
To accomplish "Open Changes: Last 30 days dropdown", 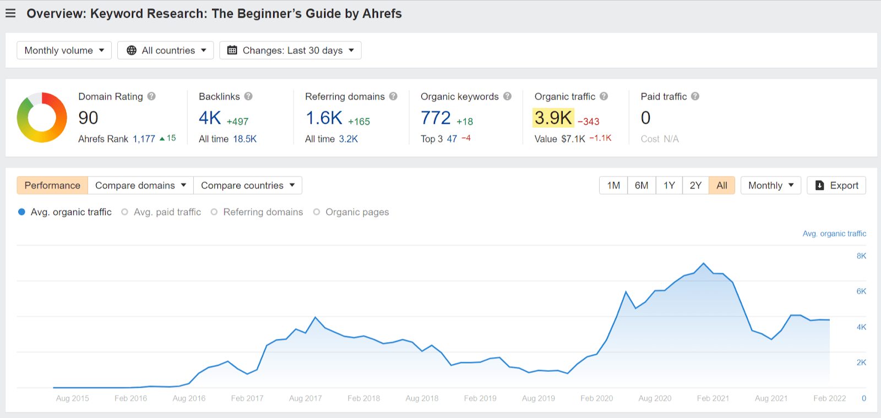I will pyautogui.click(x=291, y=50).
